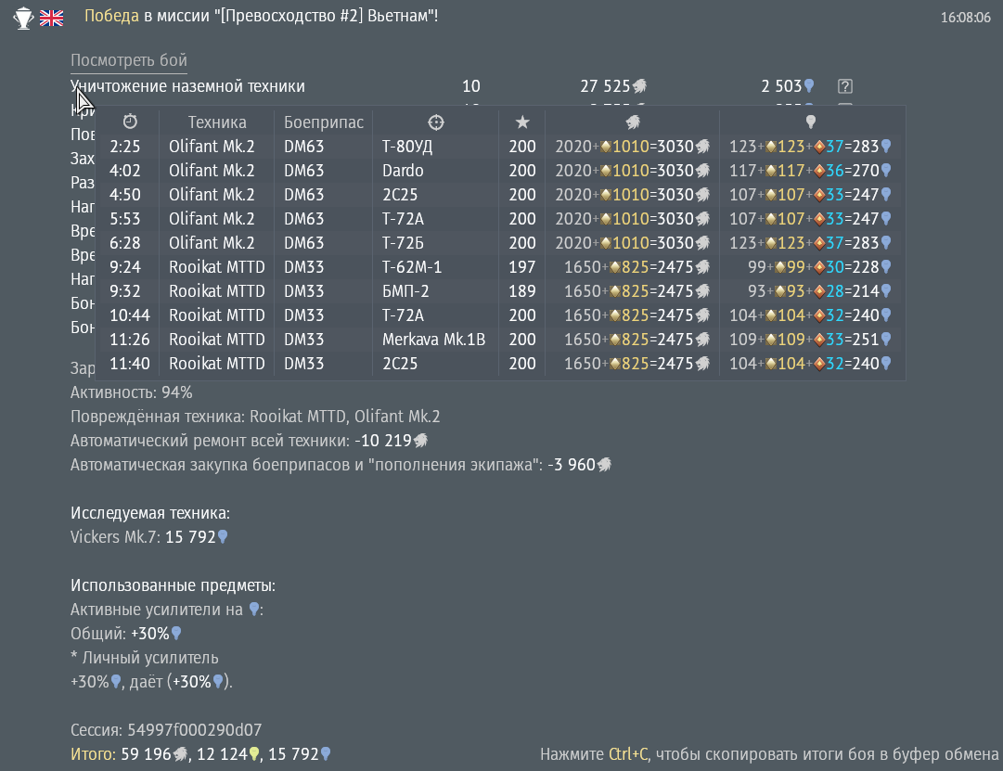Image resolution: width=1003 pixels, height=771 pixels.
Task: Select the Merkava Mk.1B target cell
Action: click(433, 340)
